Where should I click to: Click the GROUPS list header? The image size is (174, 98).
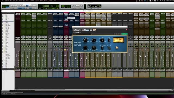pos(8,69)
